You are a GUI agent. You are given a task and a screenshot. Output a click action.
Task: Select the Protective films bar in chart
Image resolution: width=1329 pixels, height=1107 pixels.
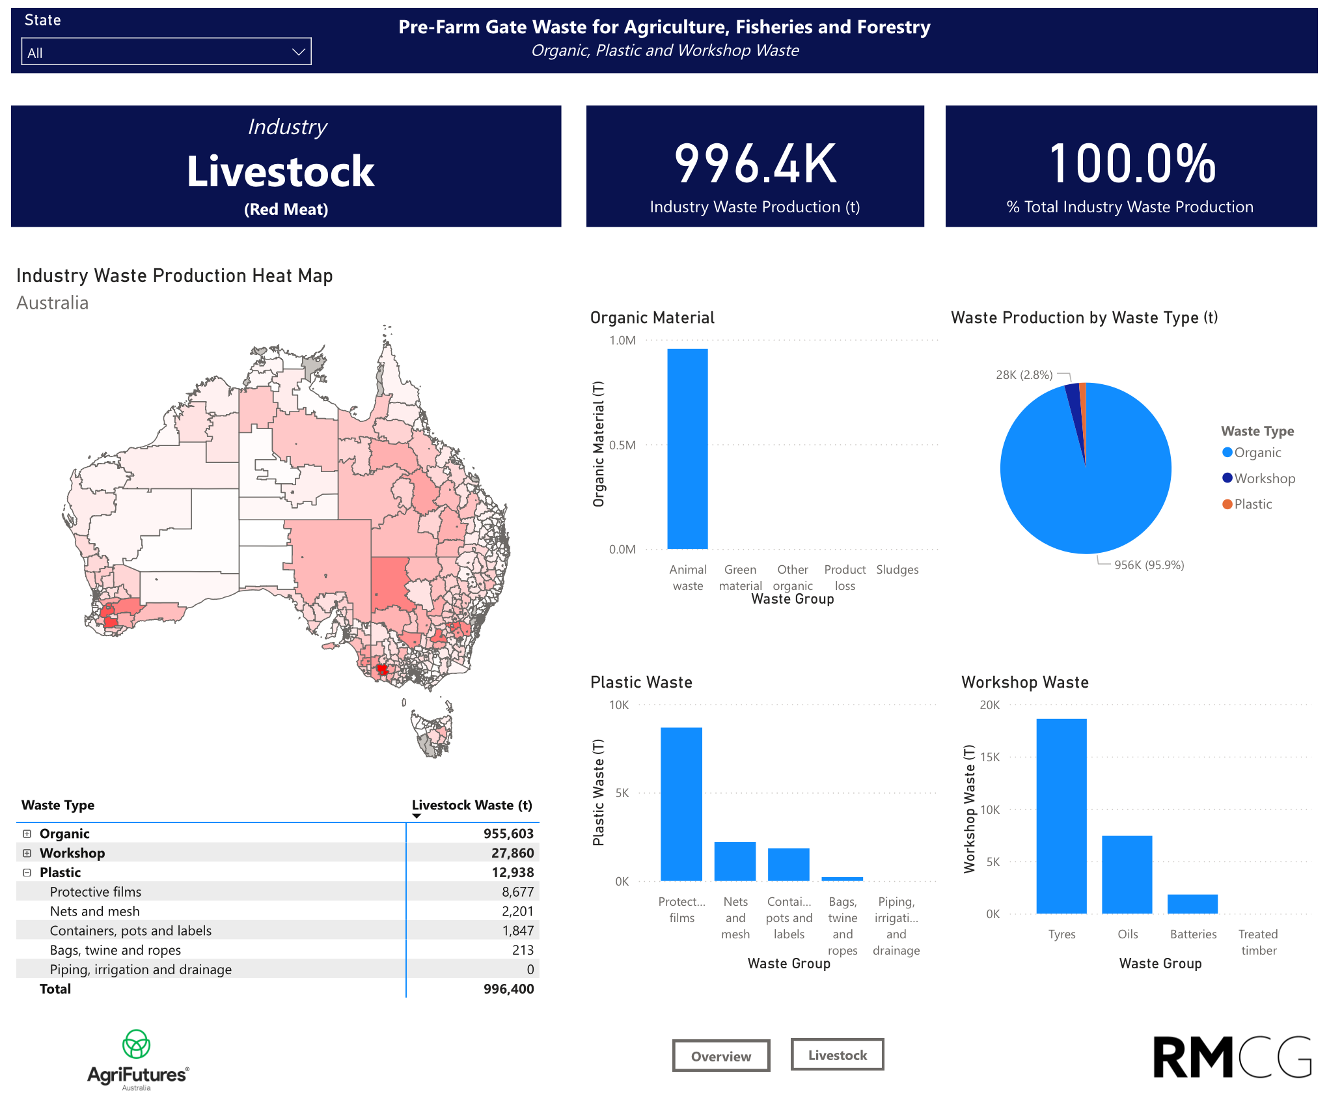pos(681,804)
